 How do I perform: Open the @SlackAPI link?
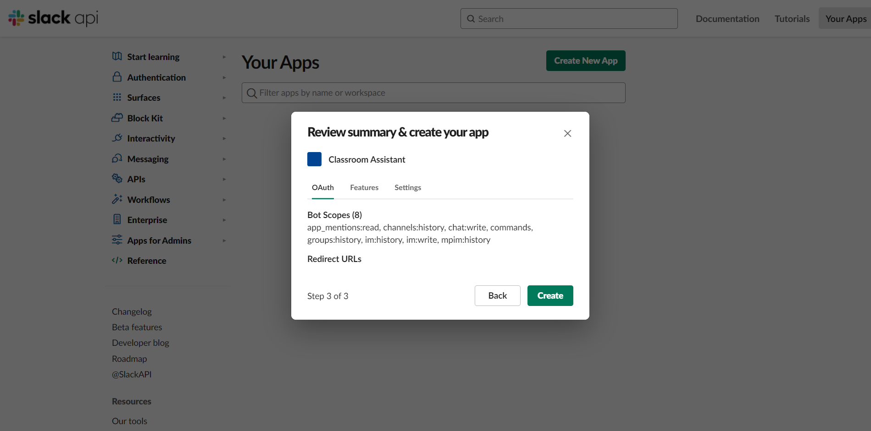[132, 374]
